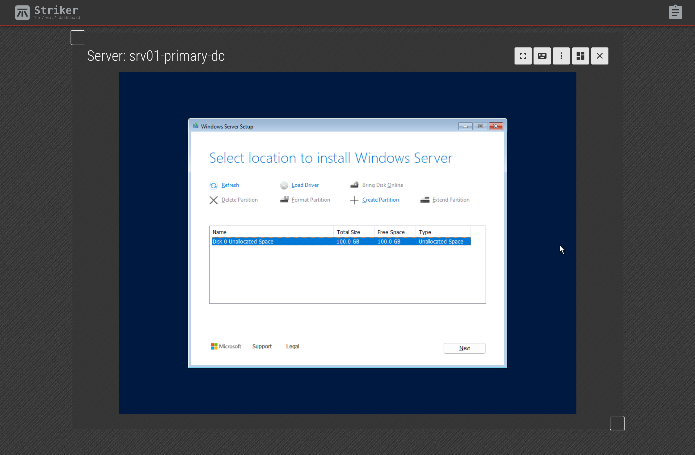Select Bring Disk Online text
Image resolution: width=695 pixels, height=455 pixels.
(383, 185)
